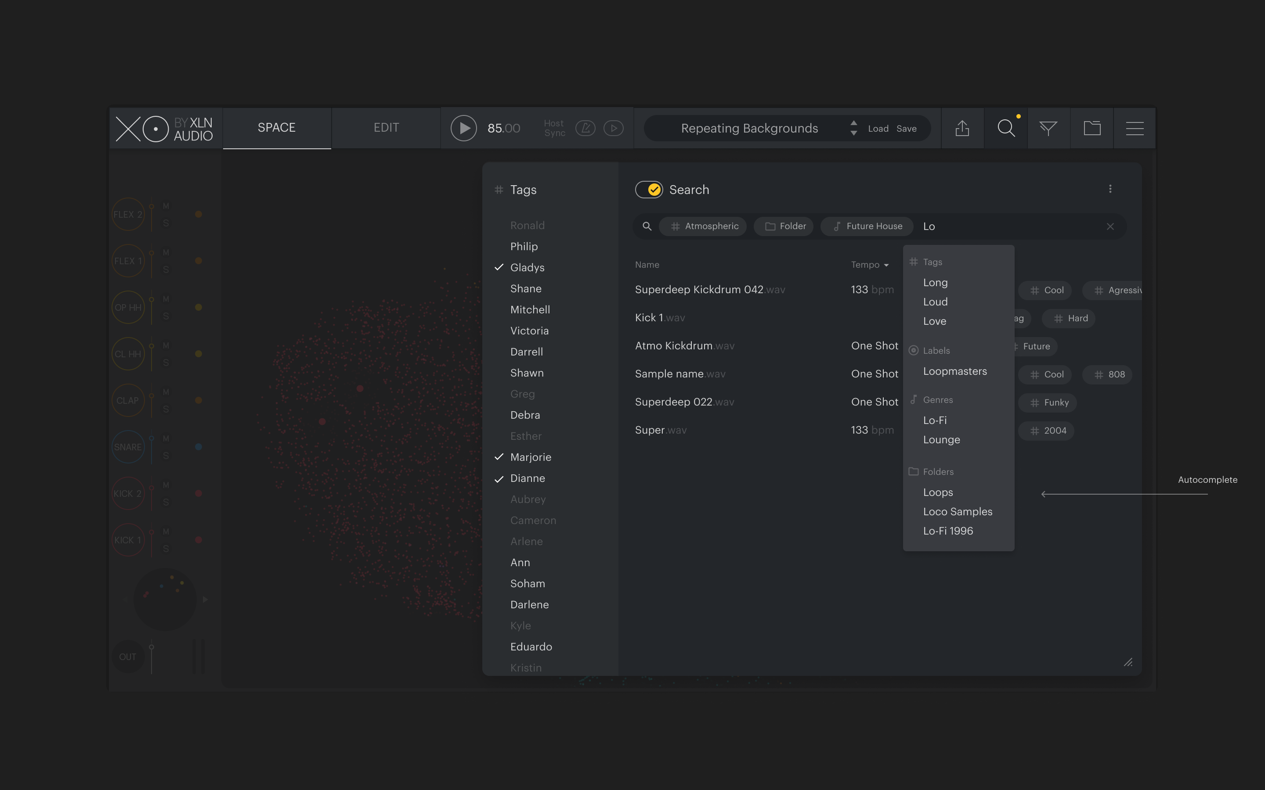Image resolution: width=1265 pixels, height=790 pixels.
Task: Toggle the metronome icon near Host Sync
Action: (x=585, y=129)
